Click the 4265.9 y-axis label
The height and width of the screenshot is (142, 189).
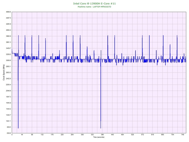pyautogui.click(x=8, y=24)
